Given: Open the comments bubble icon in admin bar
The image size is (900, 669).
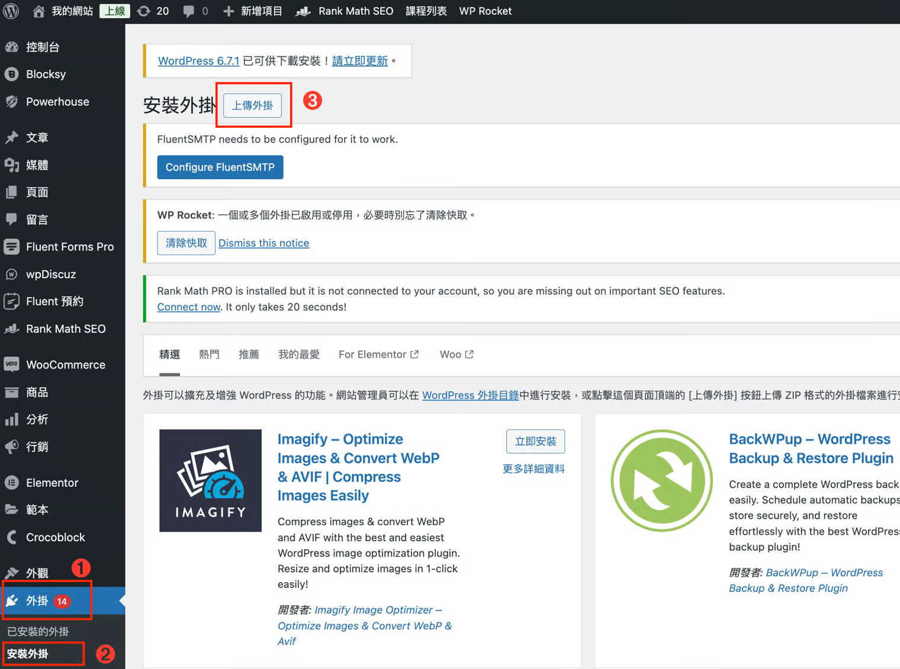Looking at the screenshot, I should [x=188, y=11].
